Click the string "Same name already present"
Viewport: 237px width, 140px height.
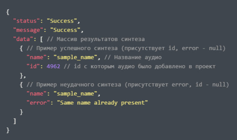[102, 103]
